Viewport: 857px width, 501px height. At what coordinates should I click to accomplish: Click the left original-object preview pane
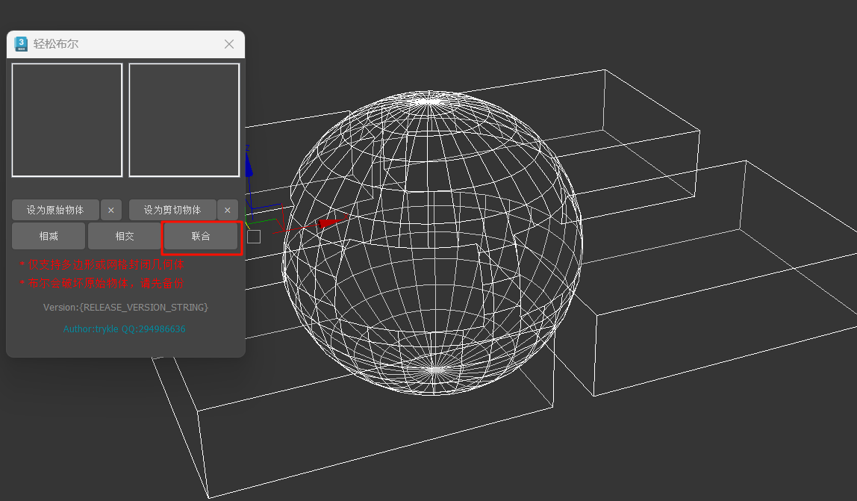click(66, 119)
